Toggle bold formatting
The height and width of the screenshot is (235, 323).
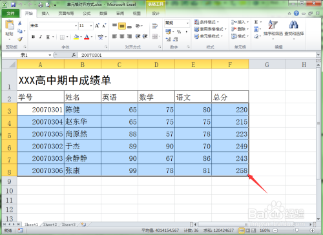[33, 37]
